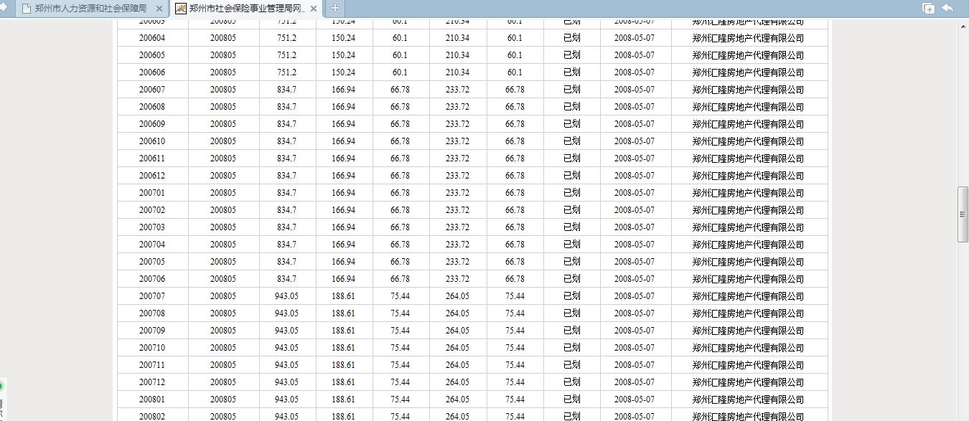
Task: Click 150.24 in the 200605 row
Action: (x=344, y=55)
